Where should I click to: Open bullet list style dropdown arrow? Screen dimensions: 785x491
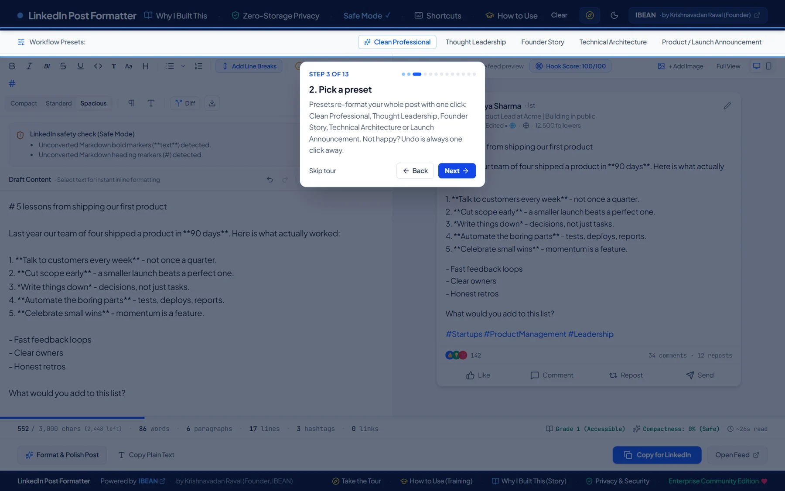(x=183, y=66)
